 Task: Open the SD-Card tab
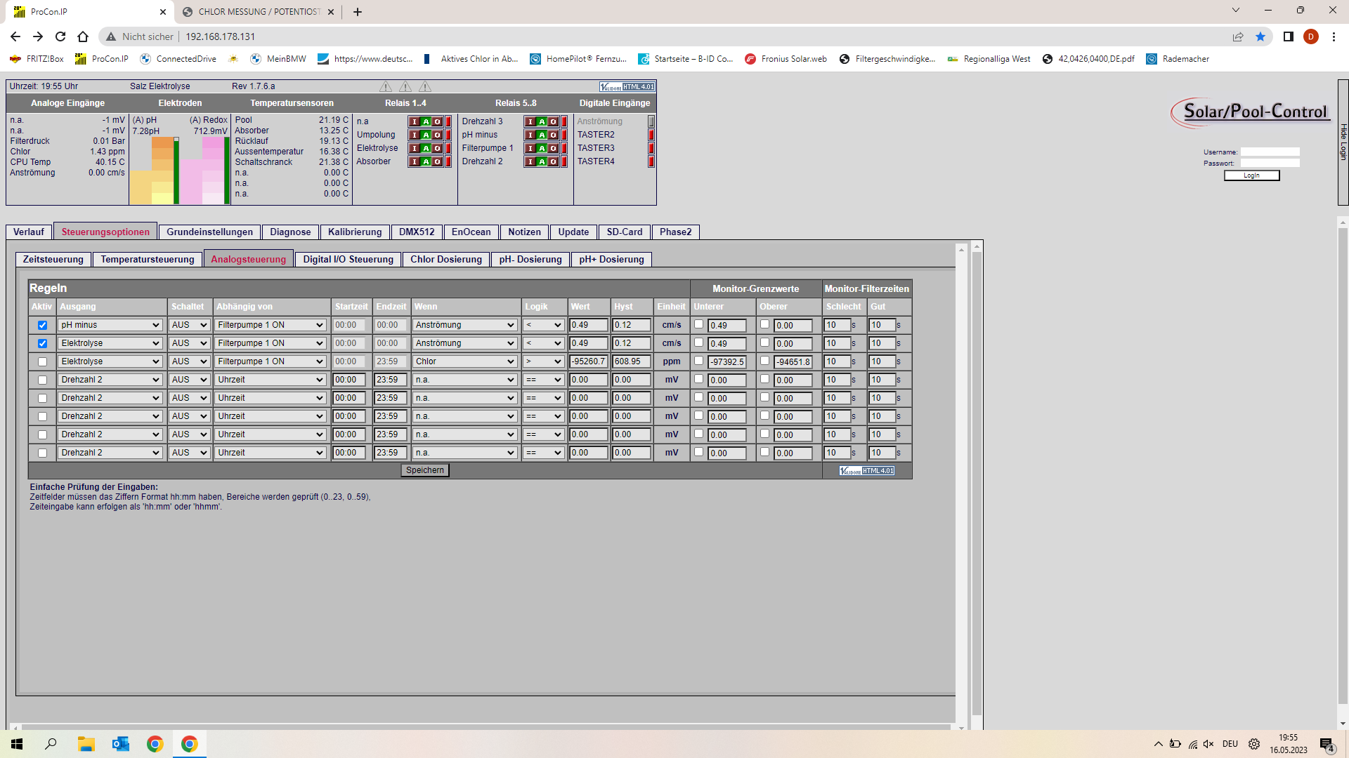pyautogui.click(x=625, y=232)
